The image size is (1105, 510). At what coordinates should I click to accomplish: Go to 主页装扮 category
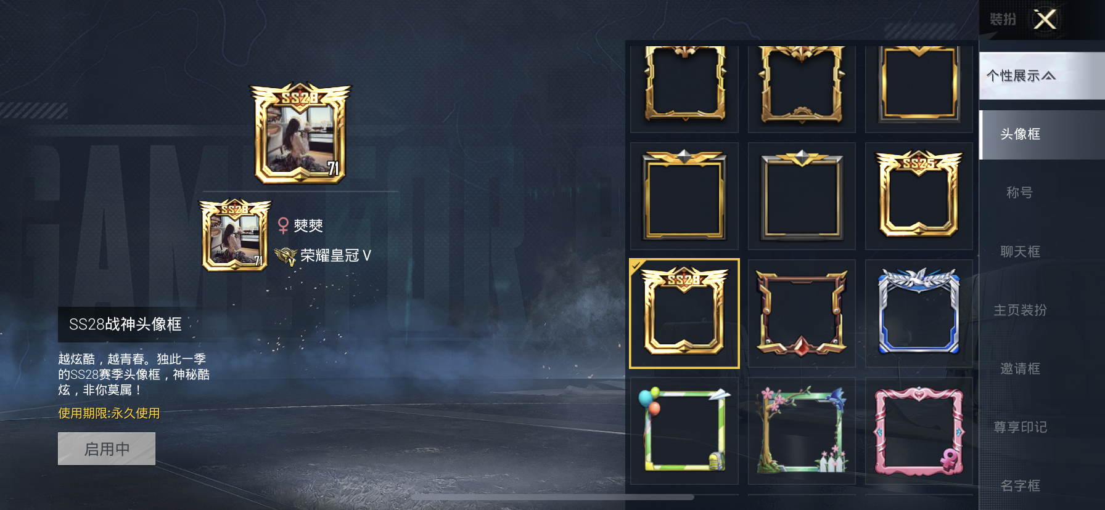tap(1020, 310)
